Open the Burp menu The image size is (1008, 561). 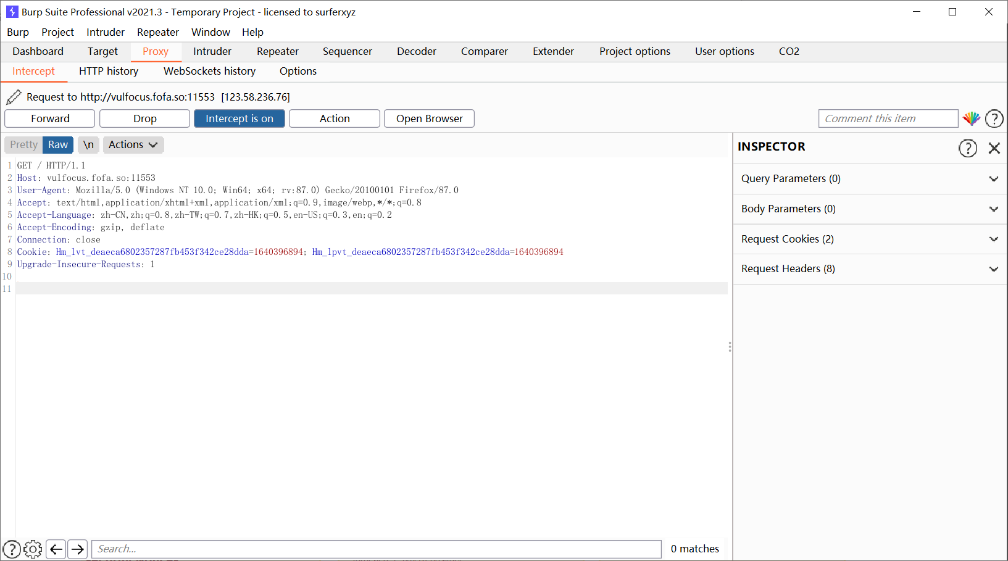pyautogui.click(x=18, y=32)
